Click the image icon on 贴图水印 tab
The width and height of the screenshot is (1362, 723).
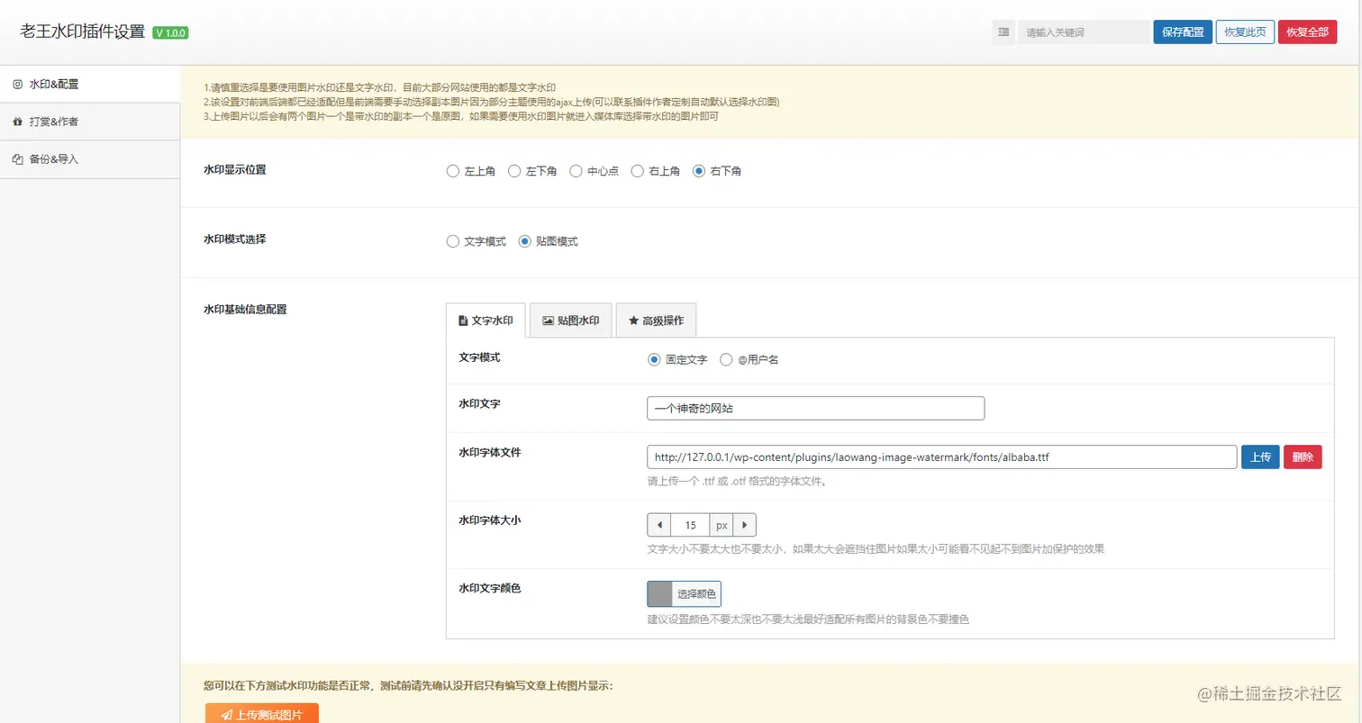pos(548,319)
